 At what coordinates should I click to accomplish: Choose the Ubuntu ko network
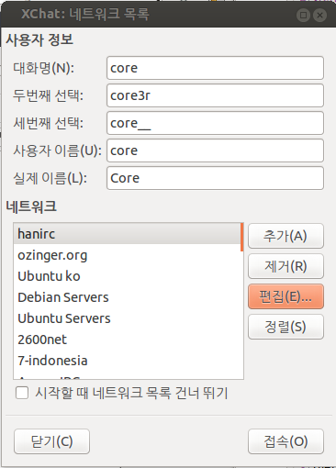[127, 276]
